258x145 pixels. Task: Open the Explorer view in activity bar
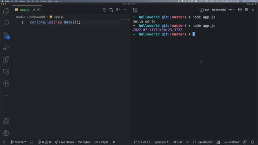point(6,11)
